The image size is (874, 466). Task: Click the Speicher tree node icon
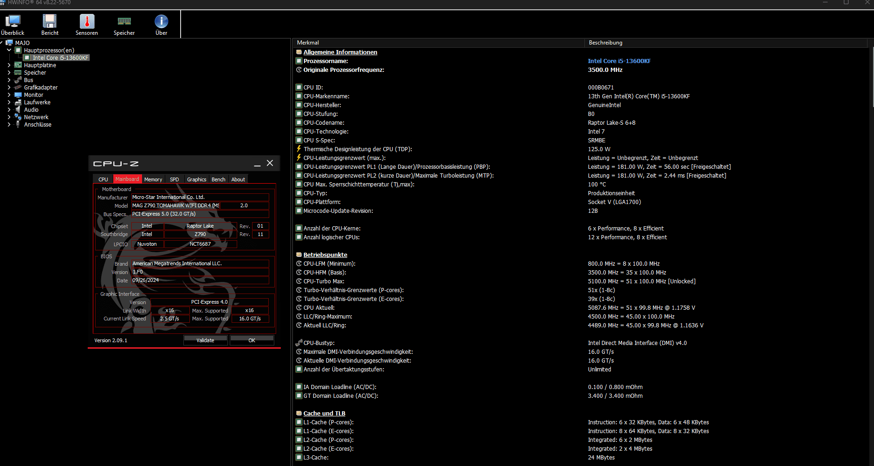(18, 72)
